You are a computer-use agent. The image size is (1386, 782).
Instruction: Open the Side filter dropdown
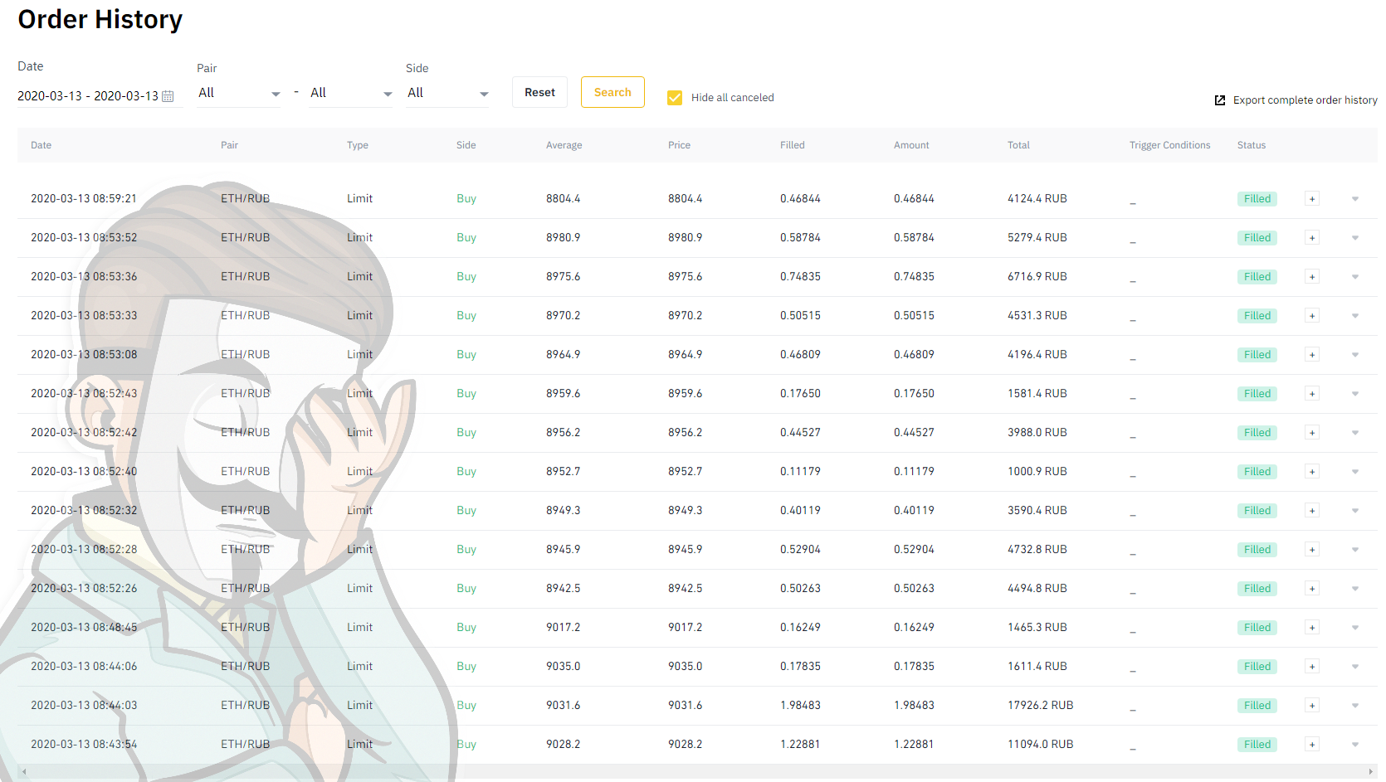(x=447, y=93)
